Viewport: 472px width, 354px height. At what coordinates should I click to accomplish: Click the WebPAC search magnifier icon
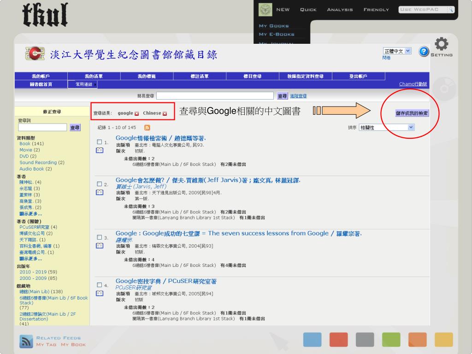[451, 10]
